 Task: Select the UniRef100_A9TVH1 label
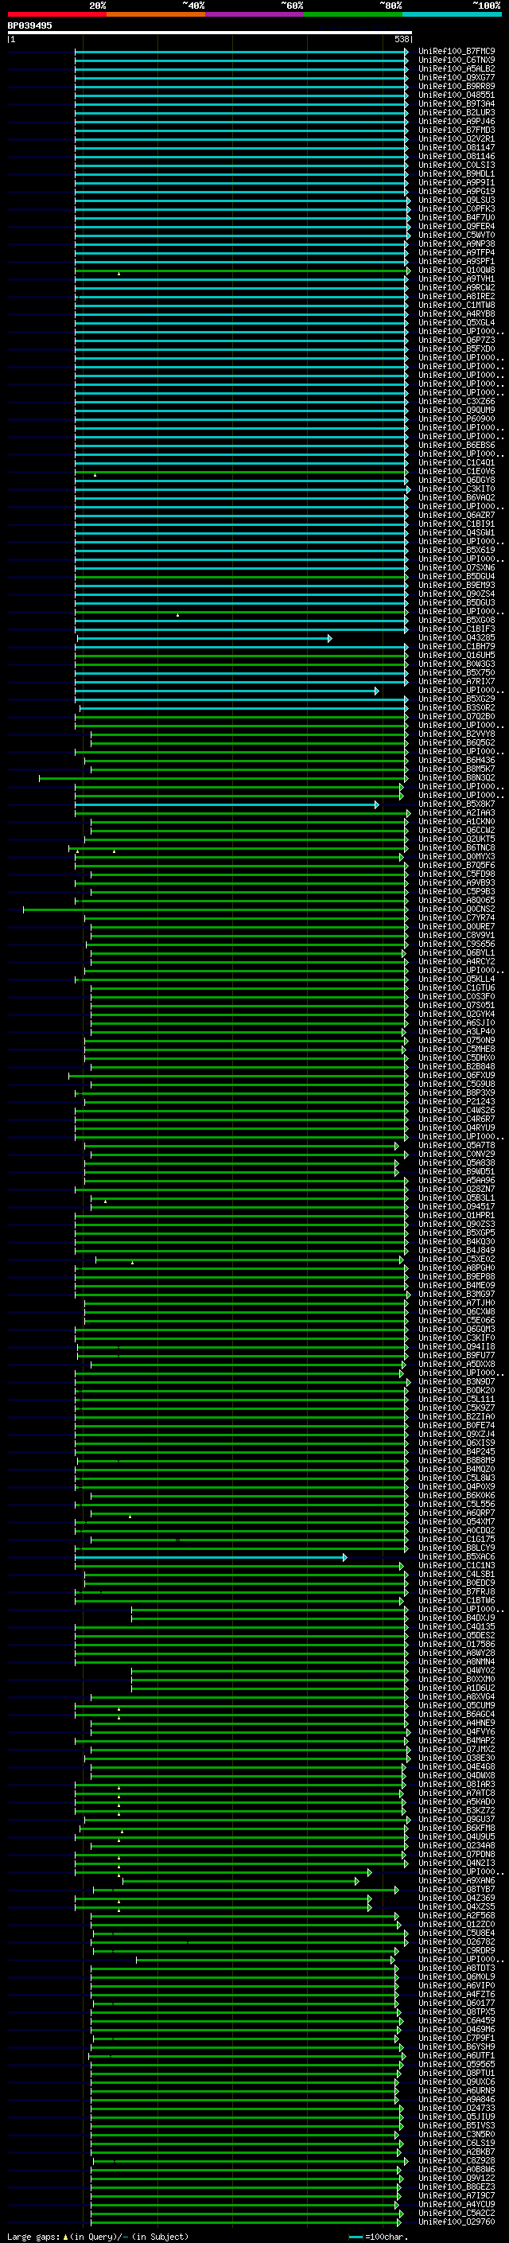pos(457,278)
